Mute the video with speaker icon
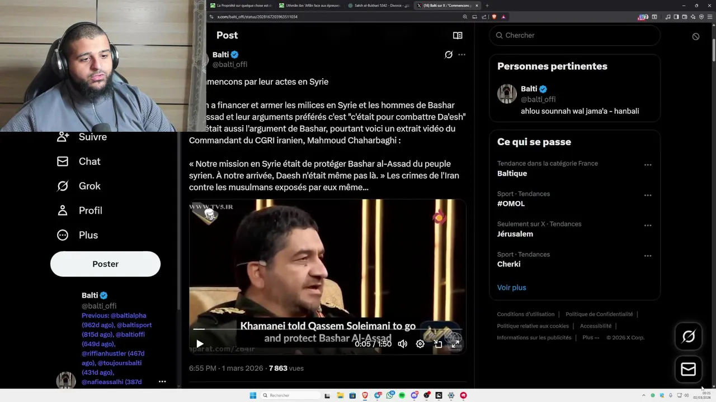716x402 pixels. pos(402,344)
